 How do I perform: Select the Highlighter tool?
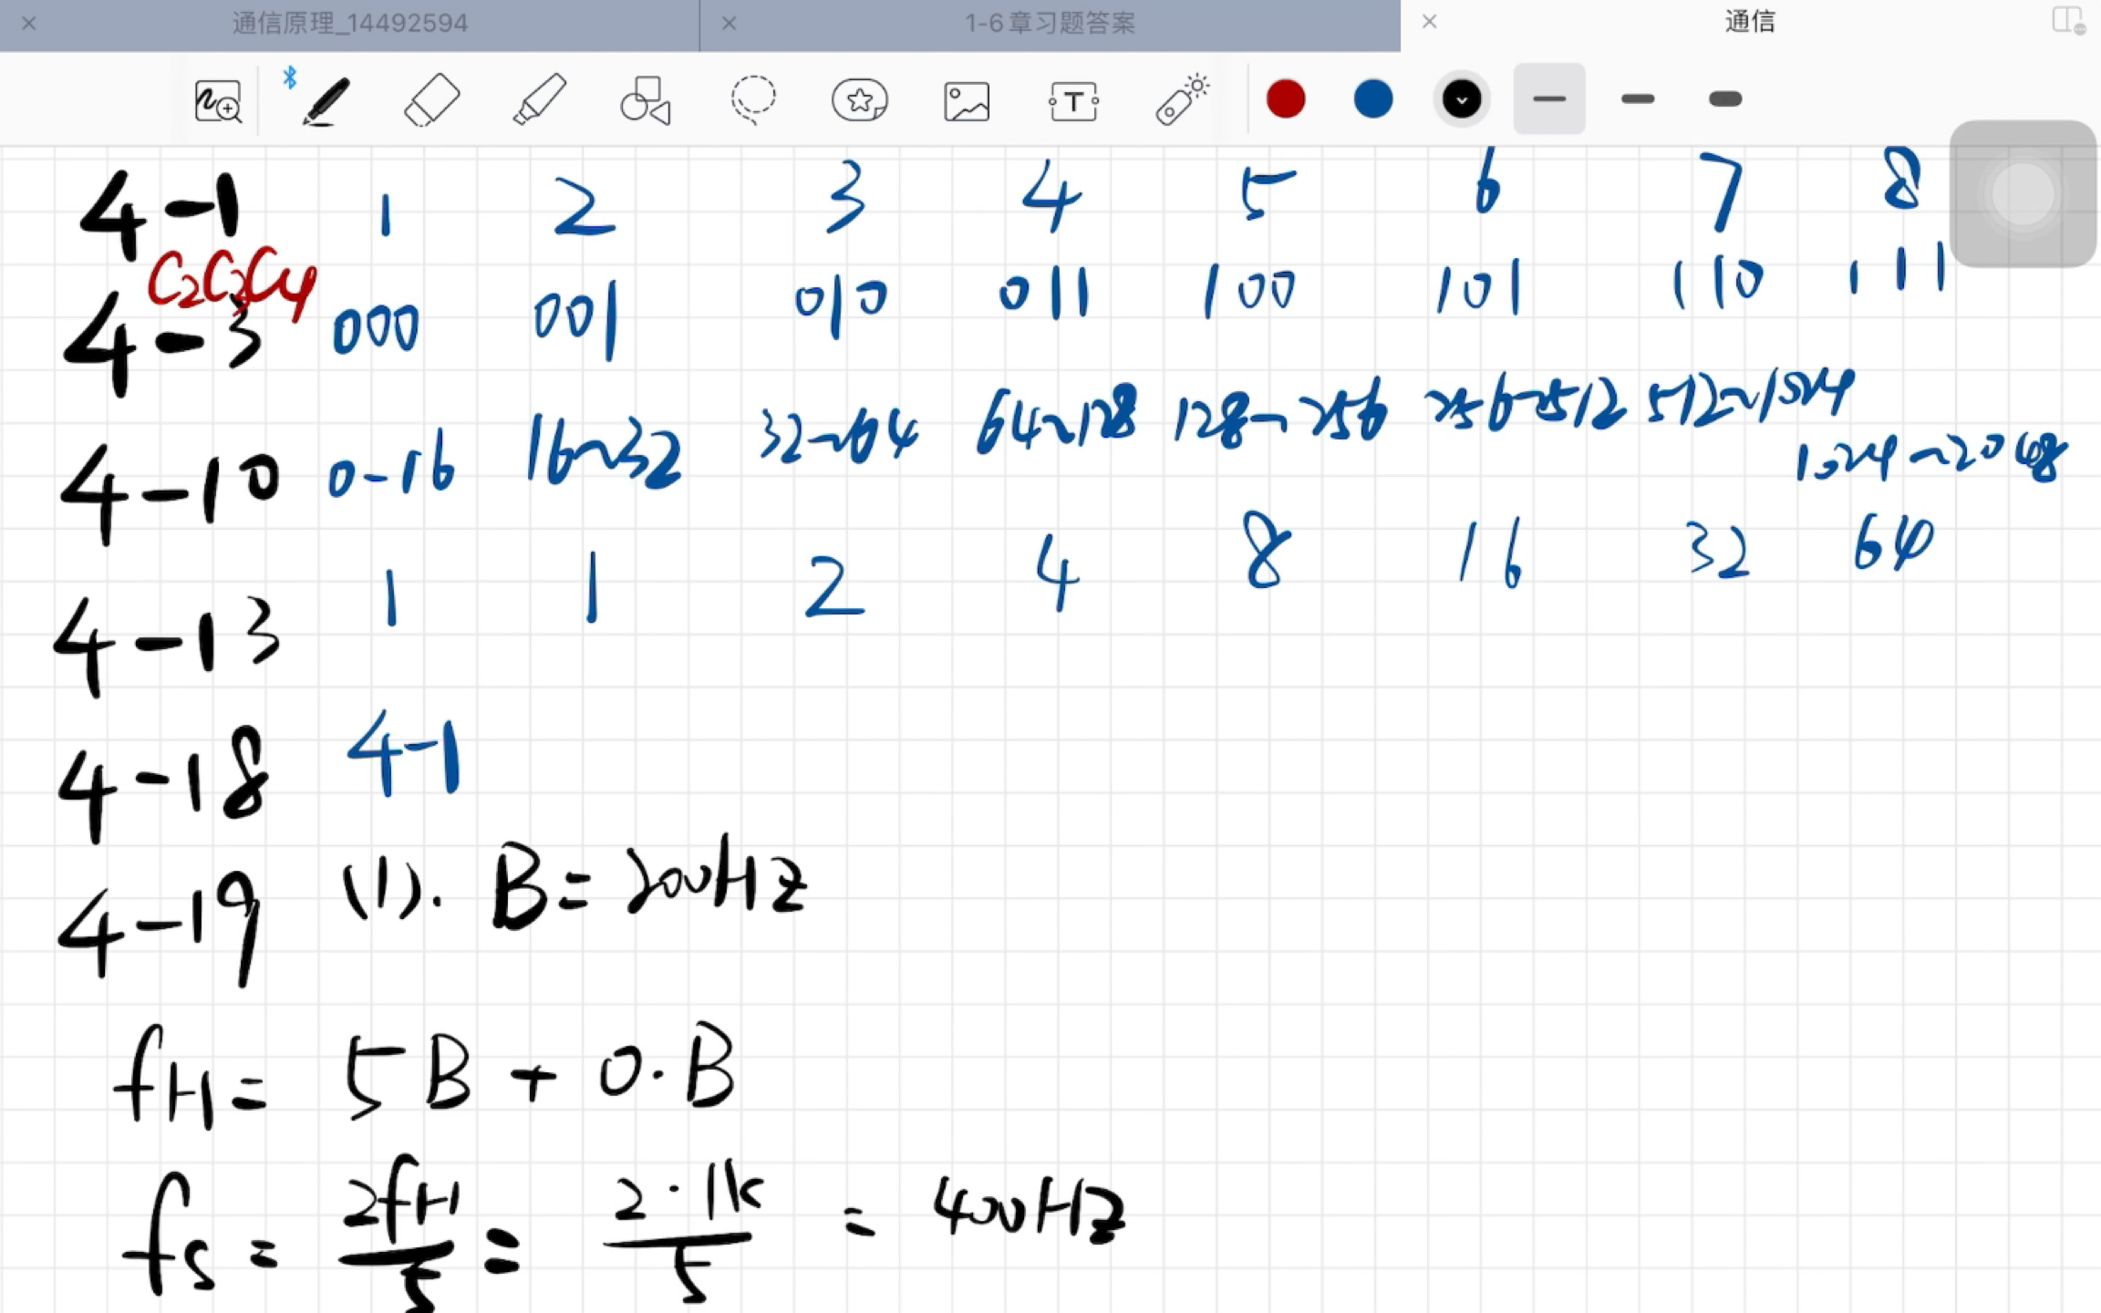(x=539, y=100)
